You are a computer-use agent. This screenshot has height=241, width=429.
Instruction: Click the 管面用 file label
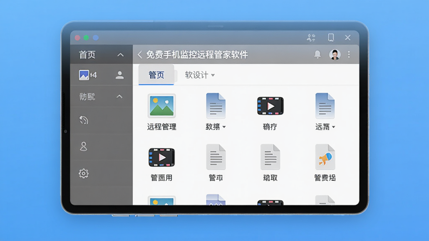[161, 178]
